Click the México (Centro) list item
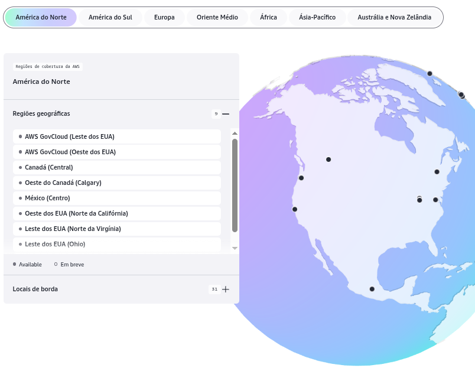475x371 pixels. click(x=117, y=198)
